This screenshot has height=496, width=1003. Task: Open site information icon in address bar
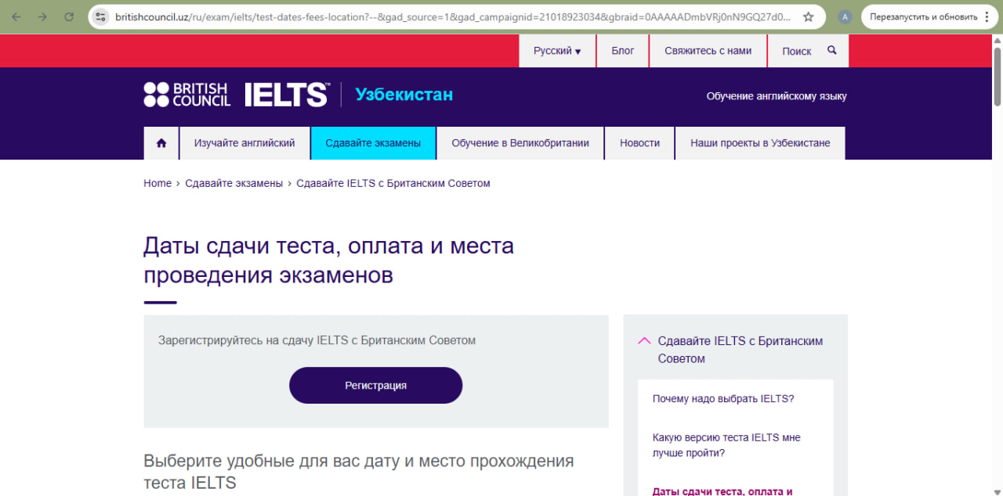pos(100,16)
